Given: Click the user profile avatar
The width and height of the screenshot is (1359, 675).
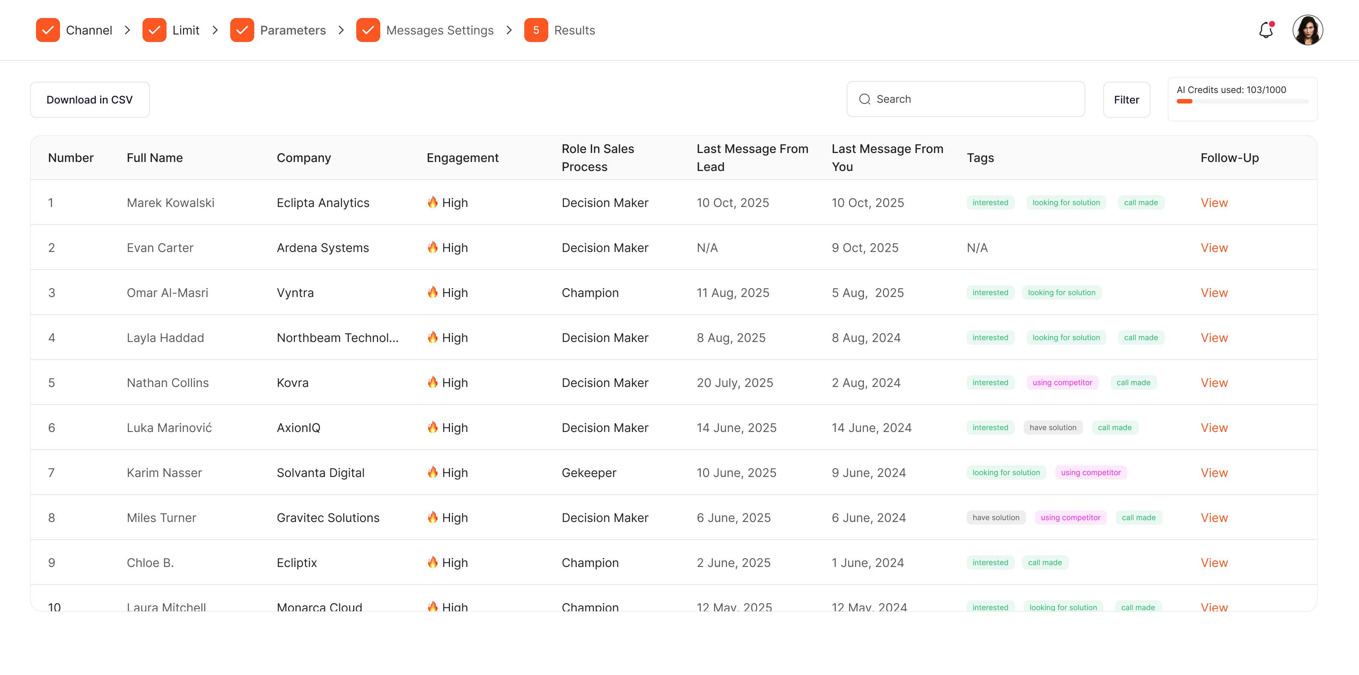Looking at the screenshot, I should pos(1307,30).
